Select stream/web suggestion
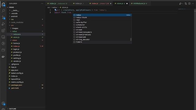 pyautogui.click(x=102, y=37)
